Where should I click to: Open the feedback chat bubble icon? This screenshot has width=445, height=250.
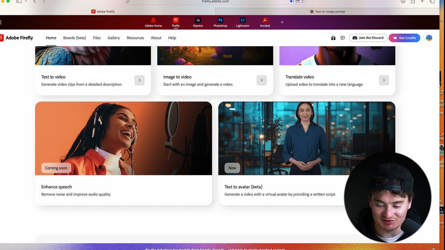pyautogui.click(x=342, y=38)
